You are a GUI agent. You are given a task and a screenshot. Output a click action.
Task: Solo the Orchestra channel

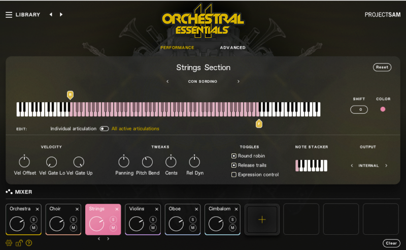(x=33, y=220)
